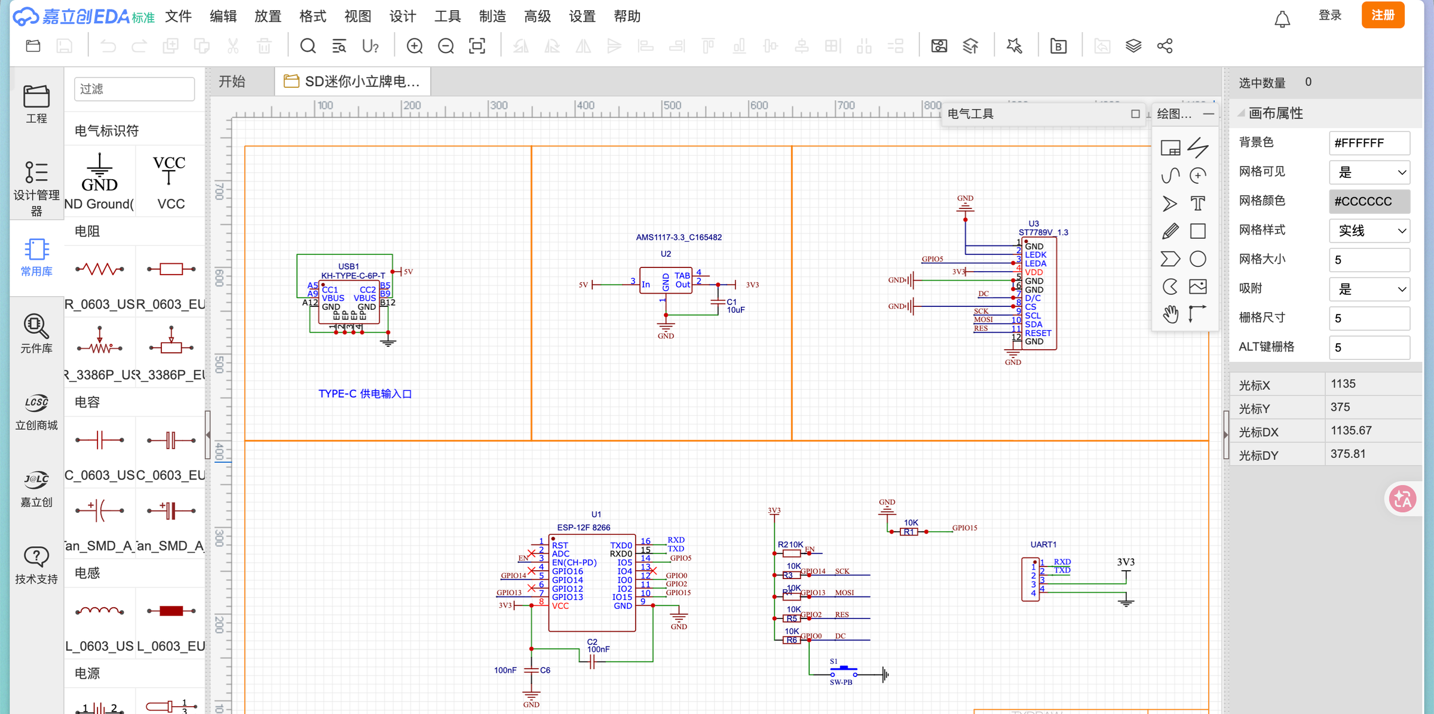Select the pencil freehand drawing tool

(1170, 231)
